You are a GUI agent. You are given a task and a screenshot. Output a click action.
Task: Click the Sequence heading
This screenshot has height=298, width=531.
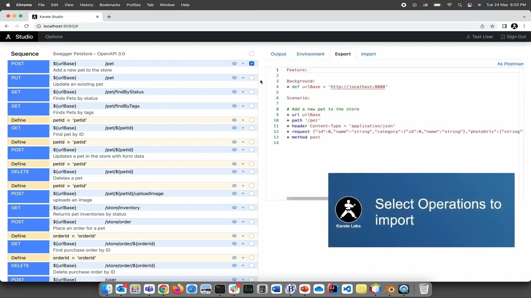pyautogui.click(x=25, y=54)
